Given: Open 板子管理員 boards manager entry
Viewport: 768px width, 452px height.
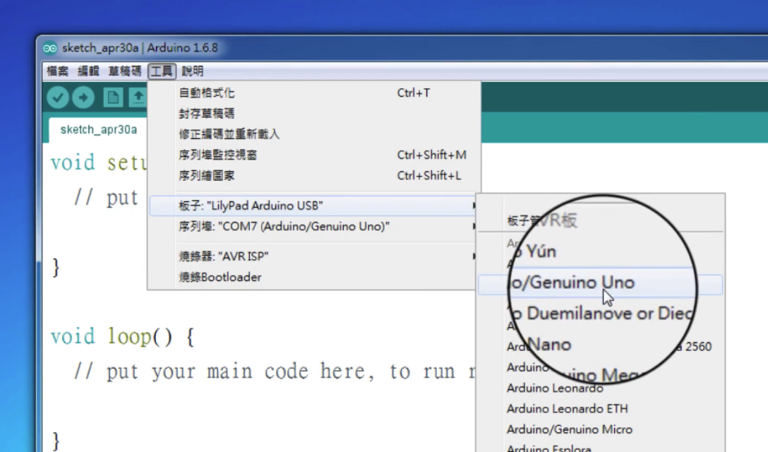Looking at the screenshot, I should (x=601, y=220).
